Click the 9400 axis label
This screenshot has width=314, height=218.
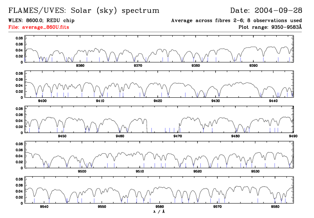42,101
